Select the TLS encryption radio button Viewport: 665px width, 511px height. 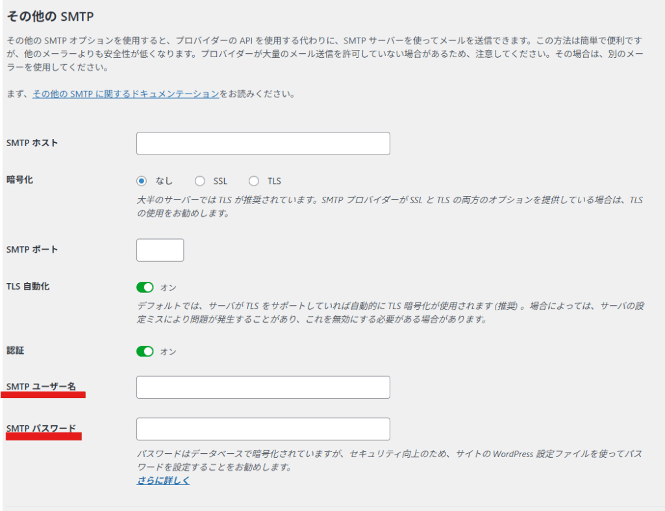[x=254, y=181]
